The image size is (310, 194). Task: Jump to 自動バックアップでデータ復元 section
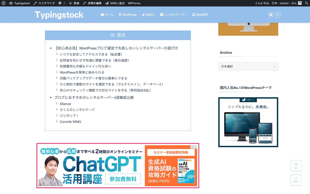(94, 78)
